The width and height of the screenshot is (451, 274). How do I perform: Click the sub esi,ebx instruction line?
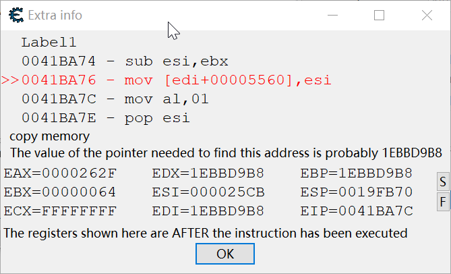tap(125, 61)
